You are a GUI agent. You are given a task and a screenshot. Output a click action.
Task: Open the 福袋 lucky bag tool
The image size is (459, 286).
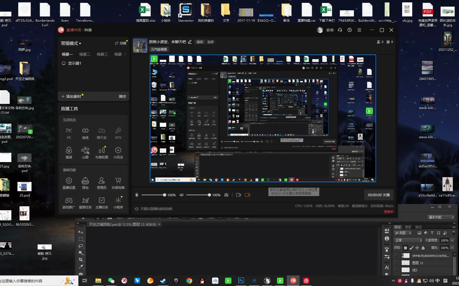coord(69,153)
